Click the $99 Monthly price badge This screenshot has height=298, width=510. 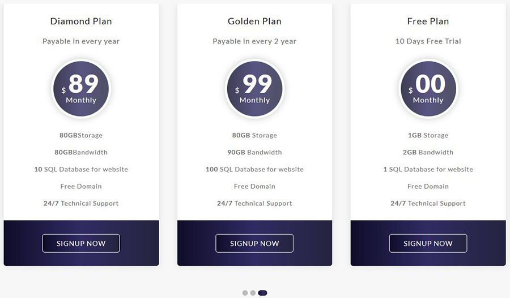[254, 89]
